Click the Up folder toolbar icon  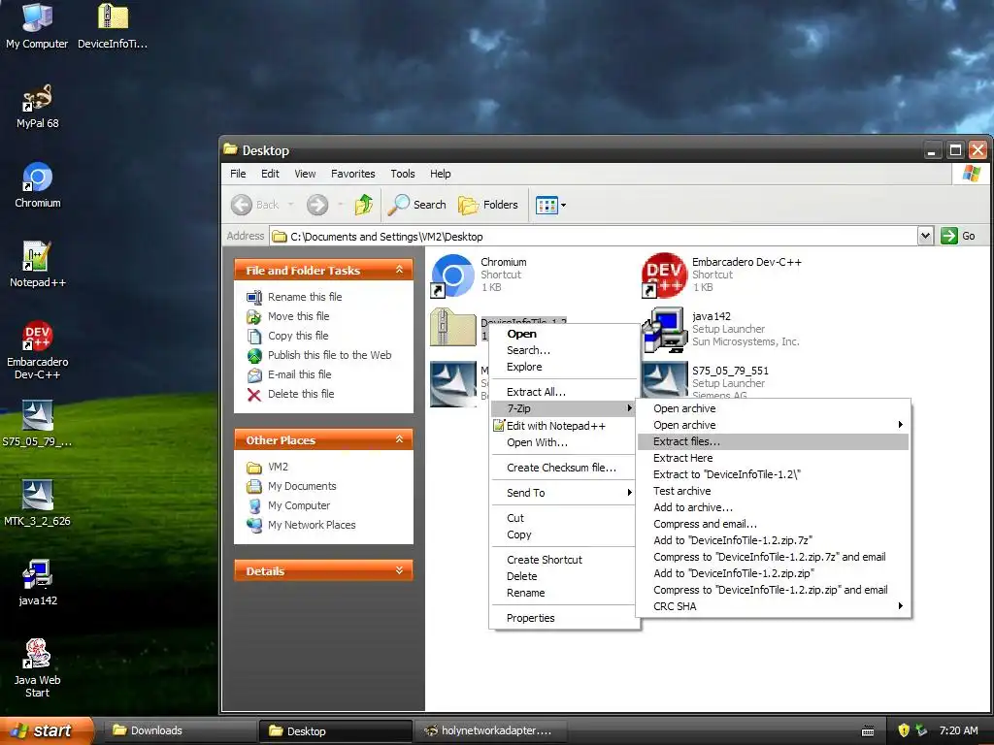coord(364,205)
